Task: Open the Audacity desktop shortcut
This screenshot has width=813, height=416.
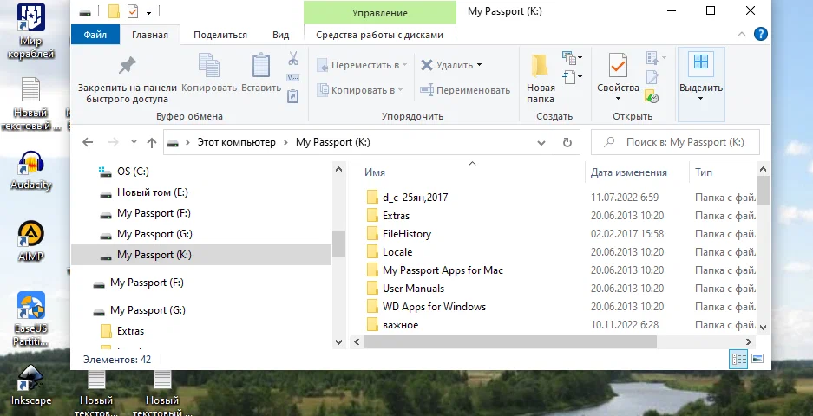Action: click(30, 171)
